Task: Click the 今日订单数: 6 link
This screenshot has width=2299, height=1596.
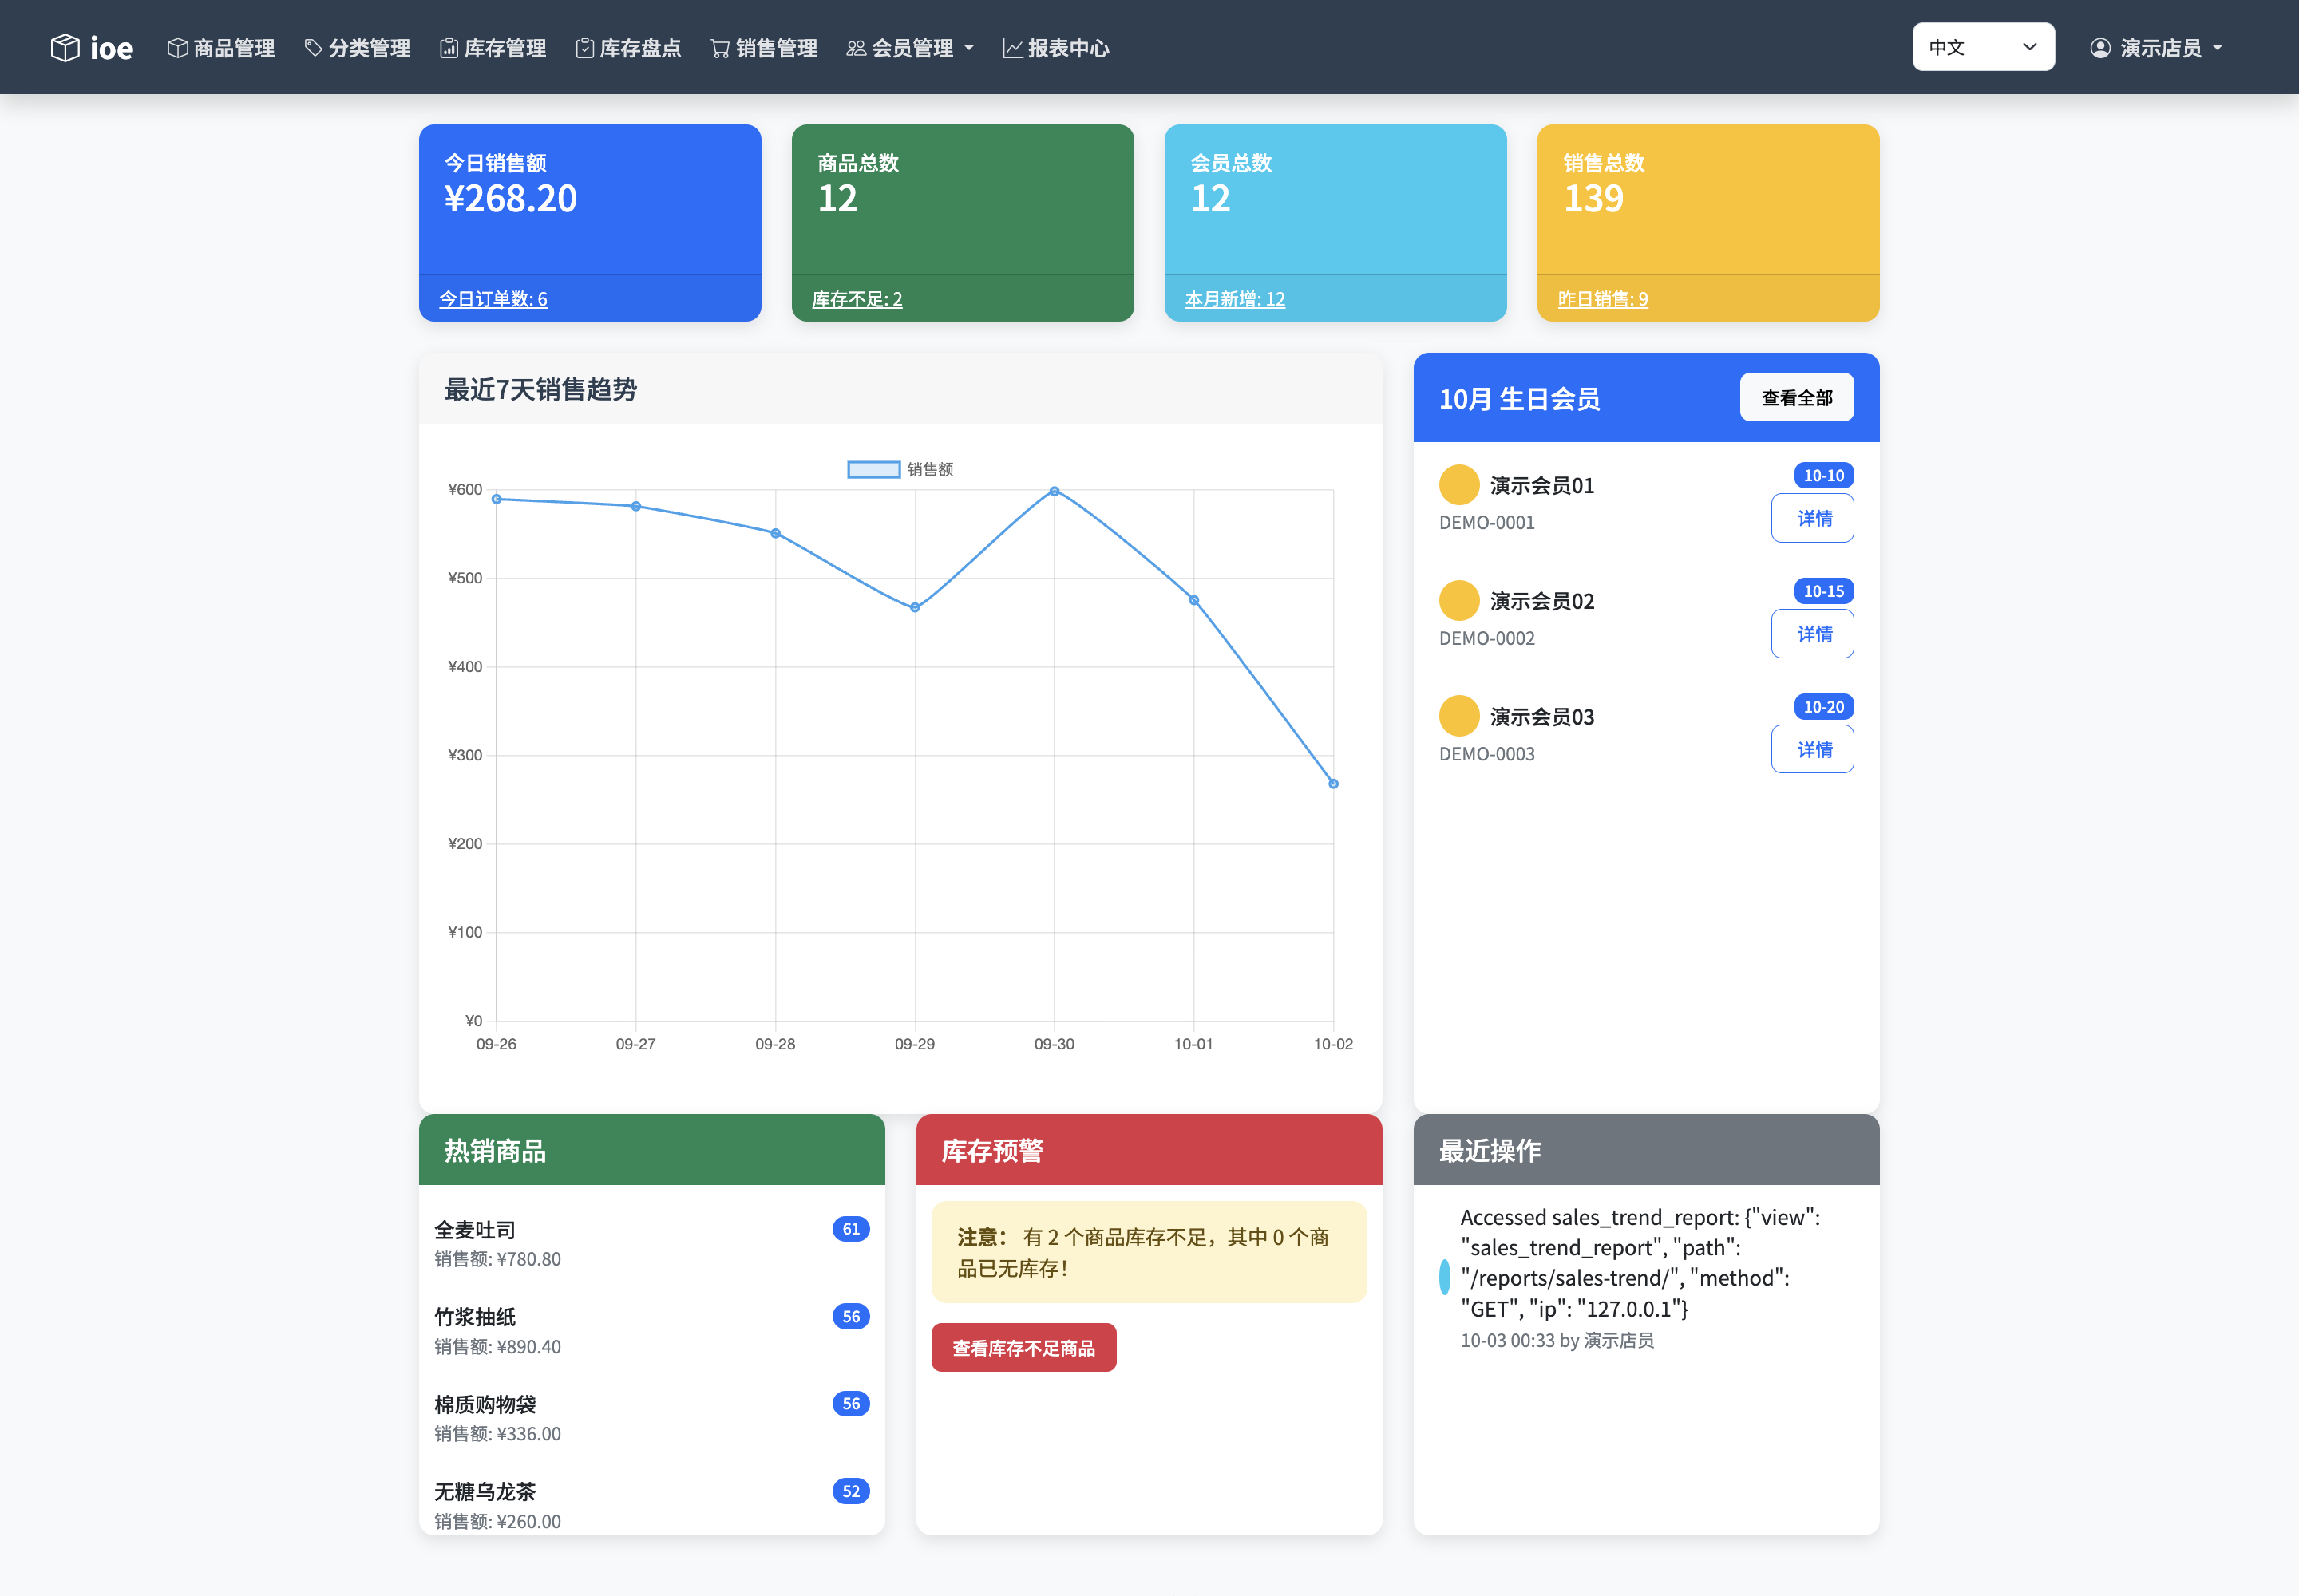Action: point(493,299)
